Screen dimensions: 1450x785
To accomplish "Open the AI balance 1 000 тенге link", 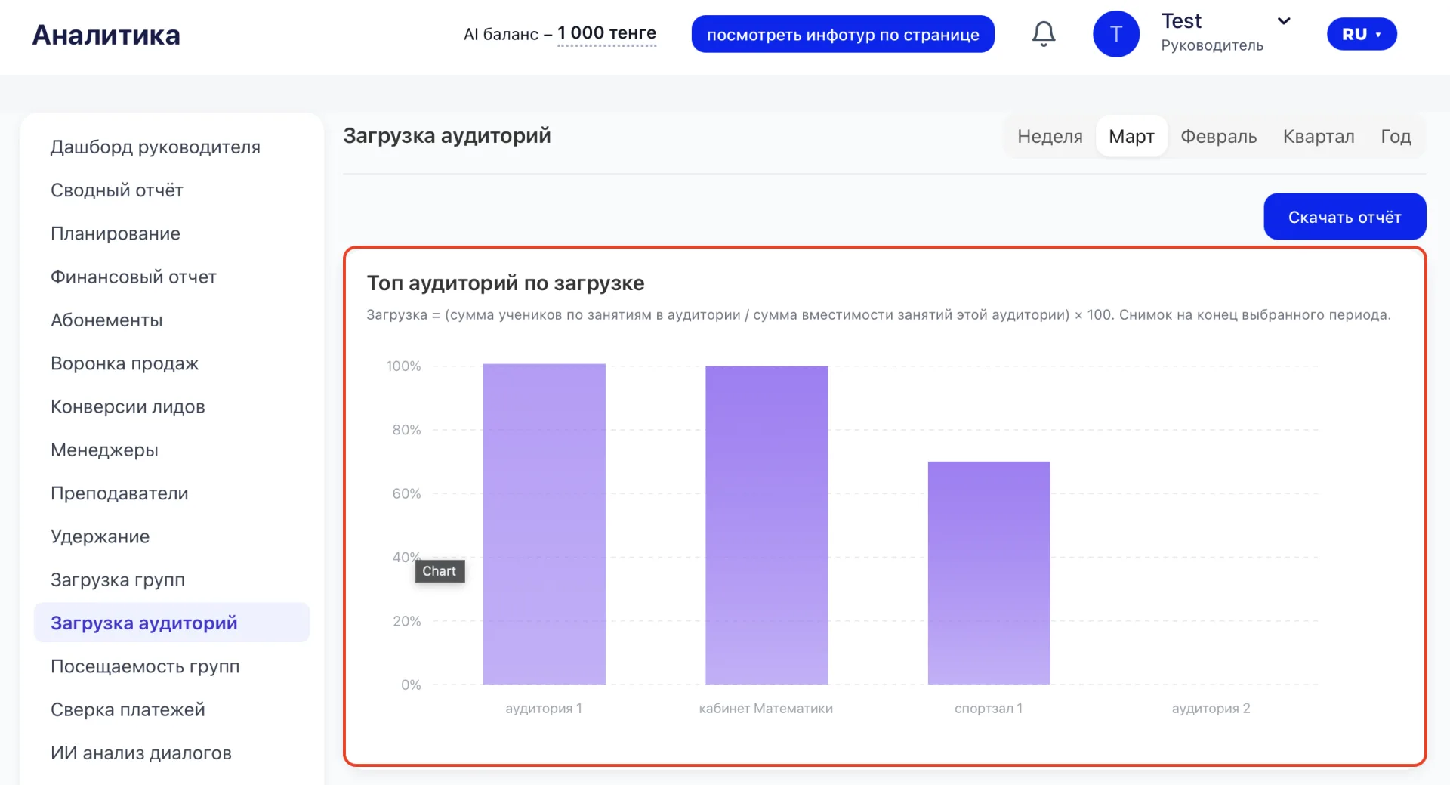I will pos(607,34).
